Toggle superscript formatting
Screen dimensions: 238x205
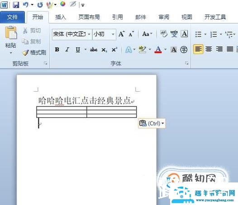pyautogui.click(x=114, y=49)
